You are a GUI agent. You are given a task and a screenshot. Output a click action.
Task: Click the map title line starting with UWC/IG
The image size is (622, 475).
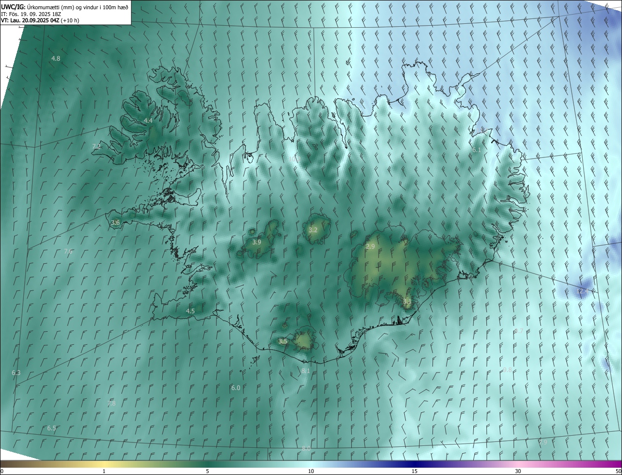(x=65, y=7)
